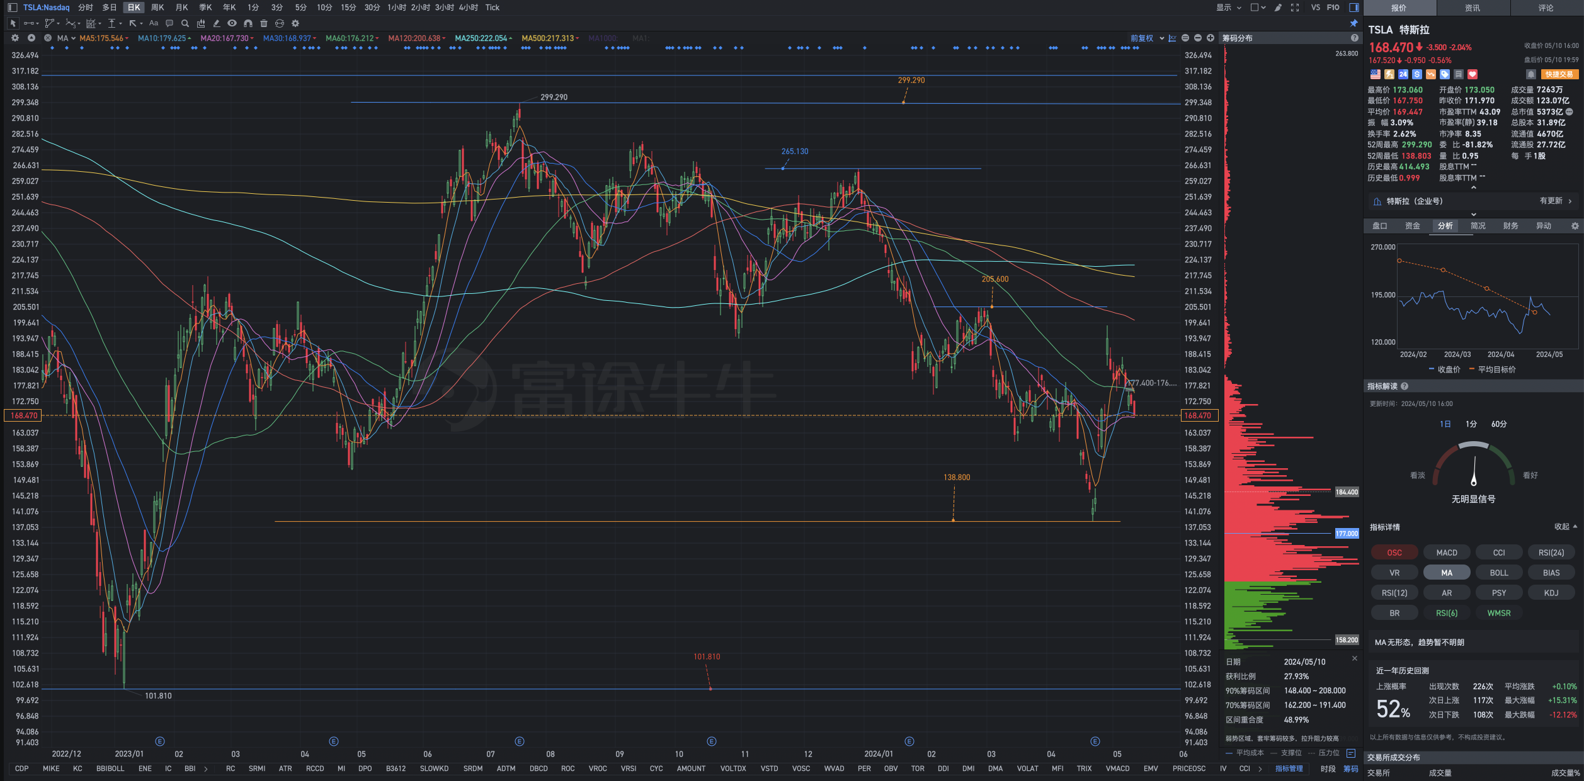
Task: Select the BOLL indicator pill
Action: coord(1499,573)
